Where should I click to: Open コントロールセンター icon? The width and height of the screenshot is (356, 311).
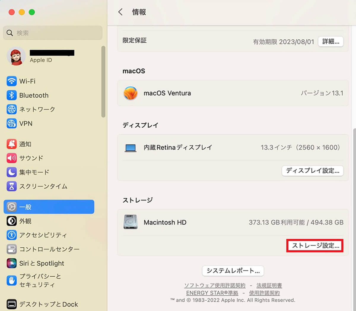[x=12, y=249]
